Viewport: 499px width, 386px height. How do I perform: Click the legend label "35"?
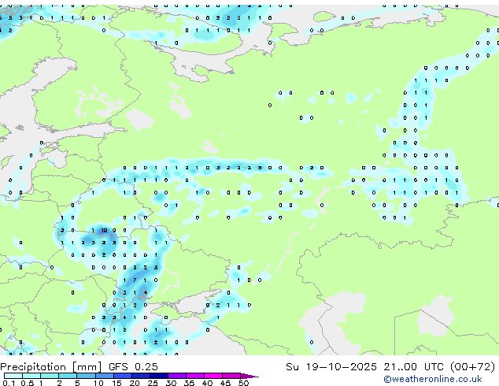click(x=189, y=383)
